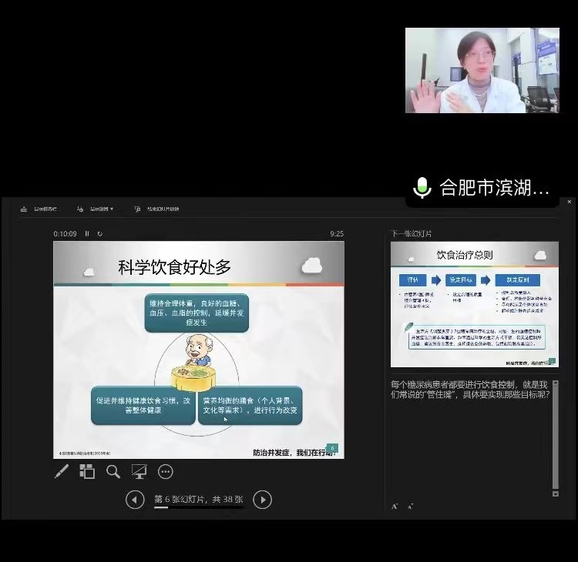Open more slide show options ellipsis
This screenshot has height=562, width=578.
point(165,471)
